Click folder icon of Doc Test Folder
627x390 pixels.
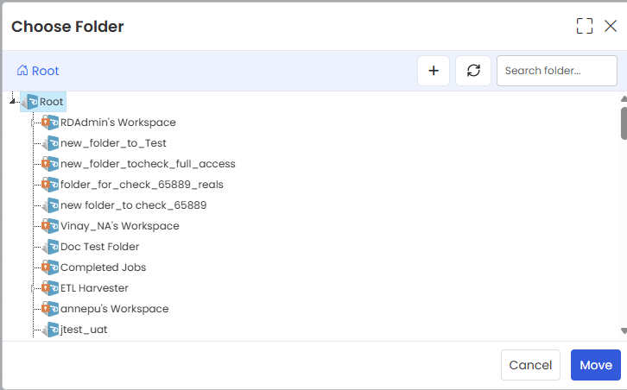click(x=50, y=247)
